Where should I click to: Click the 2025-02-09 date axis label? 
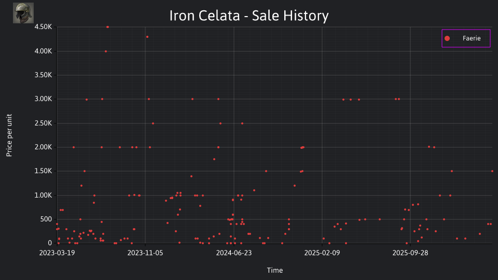pyautogui.click(x=322, y=253)
